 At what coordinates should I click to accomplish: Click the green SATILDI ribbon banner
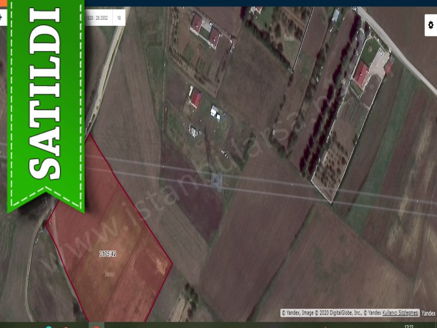46,102
